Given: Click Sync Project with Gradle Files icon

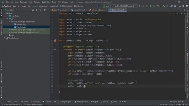Looking at the screenshot, I should [x=172, y=6].
